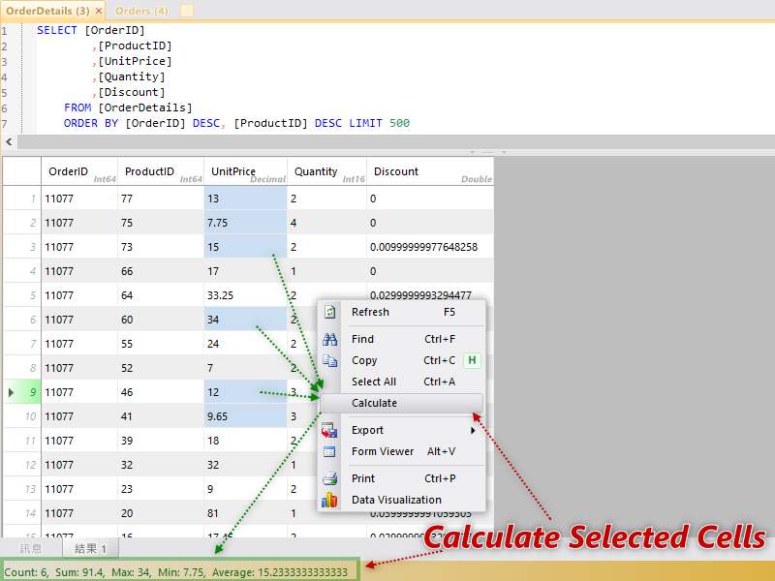This screenshot has height=581, width=775.
Task: Click [OrderDetails] in the FROM clause
Action: click(144, 107)
